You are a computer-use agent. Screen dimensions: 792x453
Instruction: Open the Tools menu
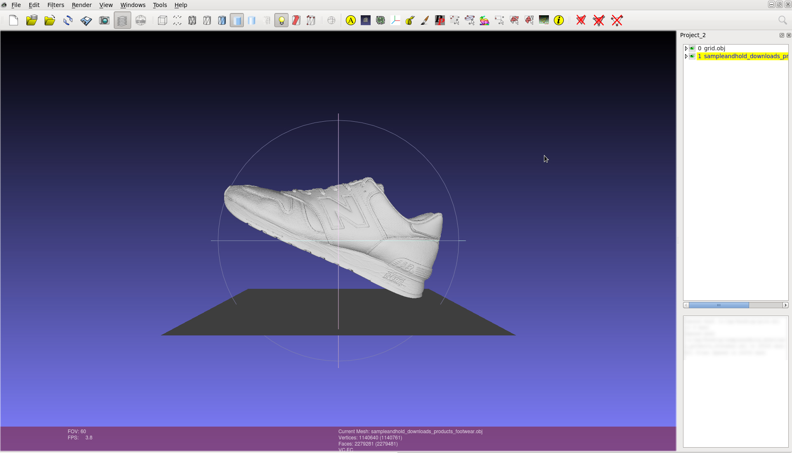click(x=160, y=5)
